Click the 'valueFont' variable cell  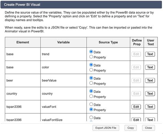tap(64, 107)
